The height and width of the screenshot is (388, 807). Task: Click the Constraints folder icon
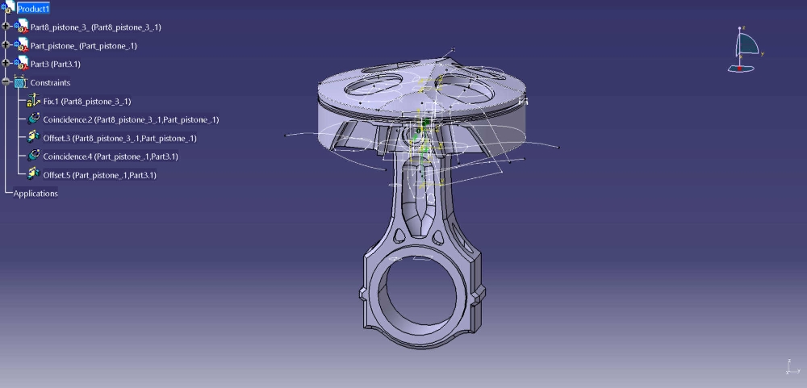(20, 81)
